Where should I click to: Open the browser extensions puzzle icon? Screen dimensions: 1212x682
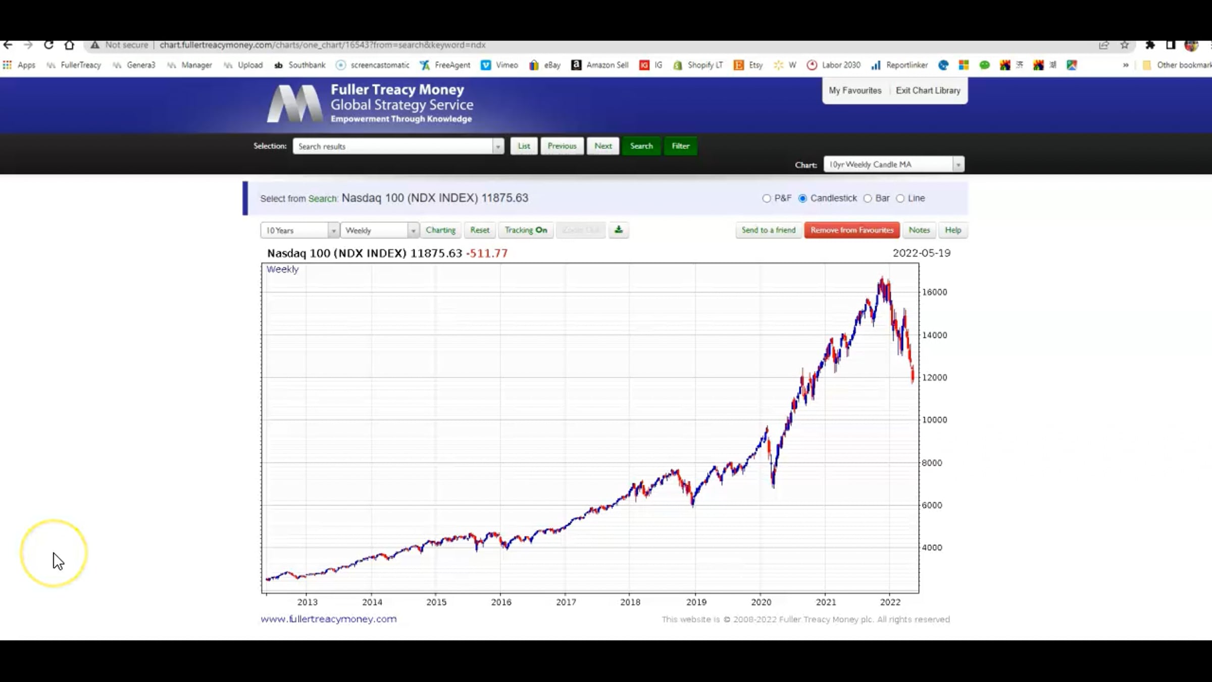click(x=1150, y=45)
